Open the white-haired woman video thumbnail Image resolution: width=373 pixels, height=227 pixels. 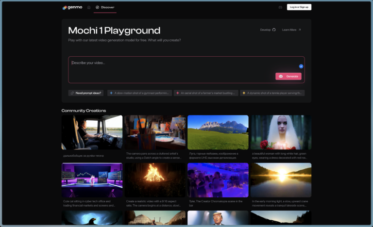click(281, 132)
